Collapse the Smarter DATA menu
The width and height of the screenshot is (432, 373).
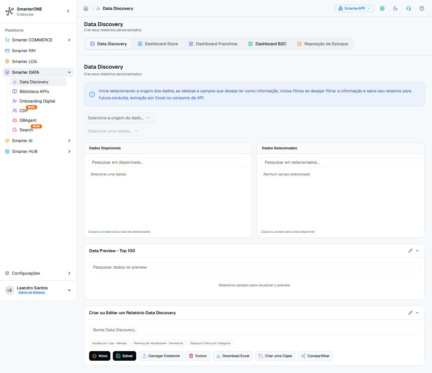tap(38, 72)
